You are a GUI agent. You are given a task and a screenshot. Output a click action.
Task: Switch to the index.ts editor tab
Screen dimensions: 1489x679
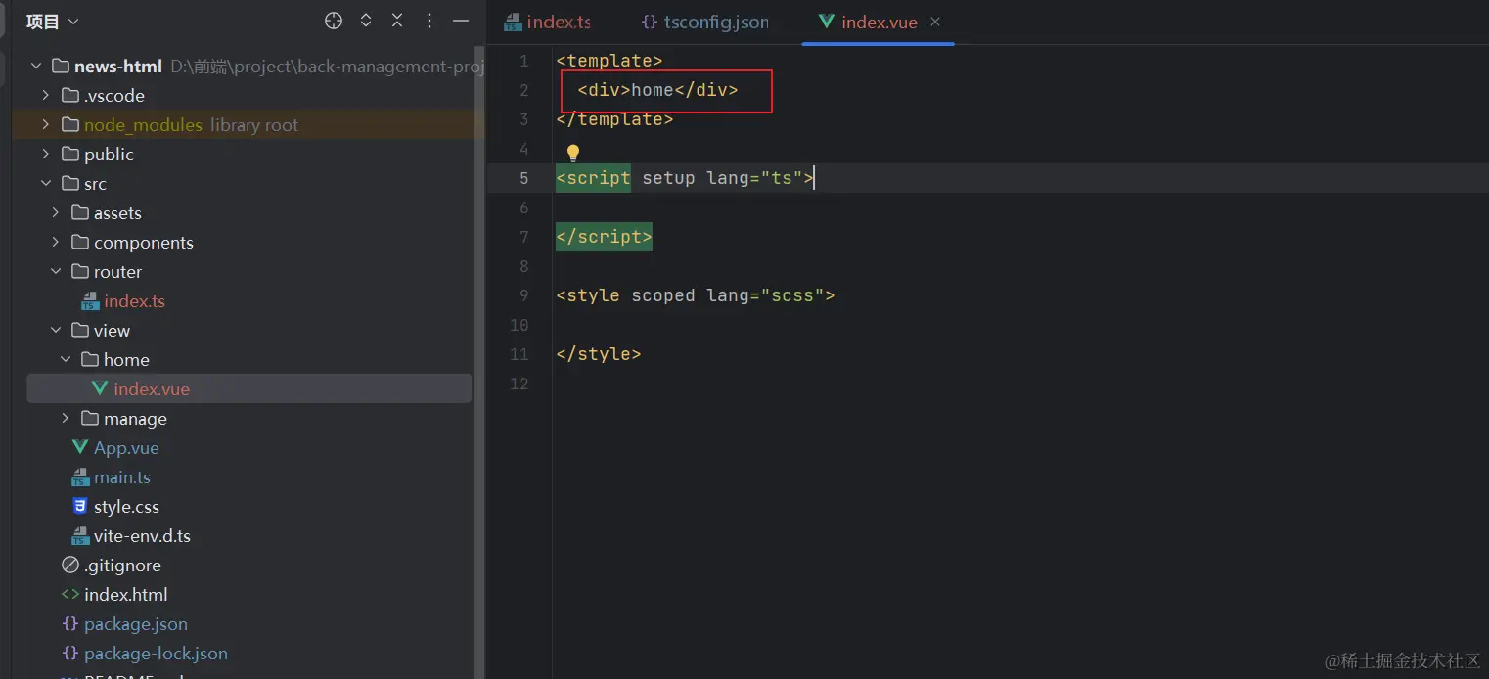click(558, 22)
